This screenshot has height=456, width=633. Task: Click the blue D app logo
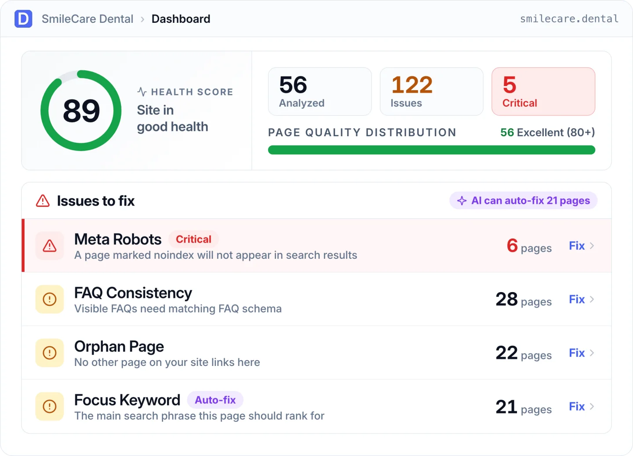click(23, 19)
